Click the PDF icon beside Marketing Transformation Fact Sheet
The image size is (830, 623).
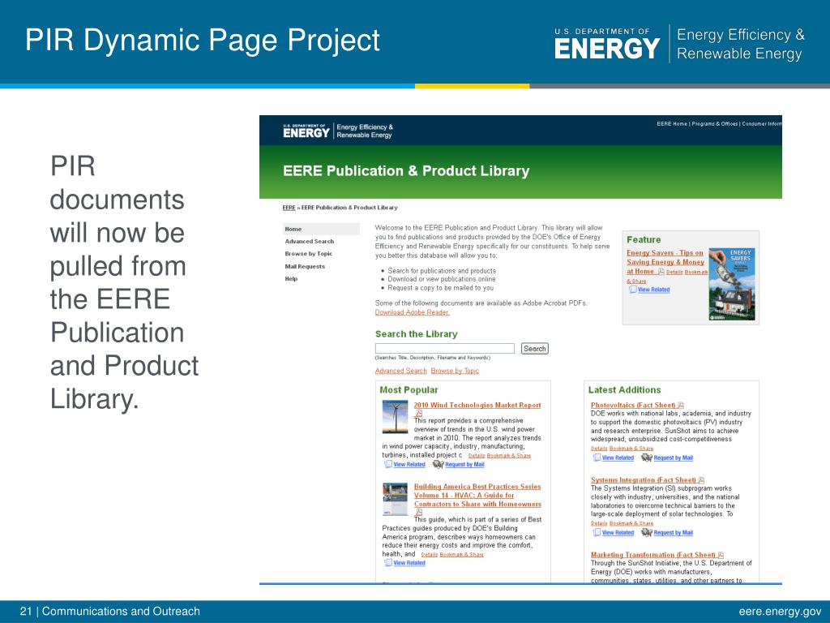click(721, 555)
